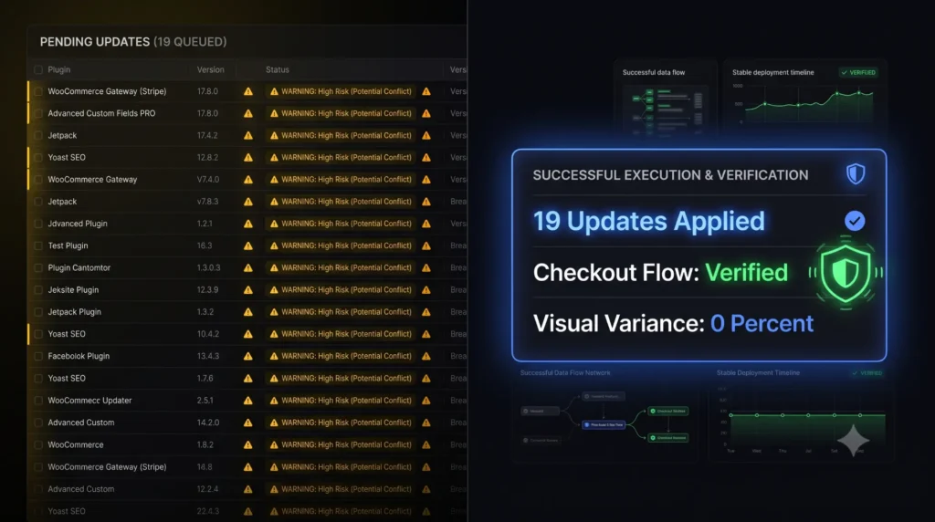This screenshot has height=522, width=935.
Task: Click blue checkmark circle beside 19 Updates Applied
Action: pos(855,221)
